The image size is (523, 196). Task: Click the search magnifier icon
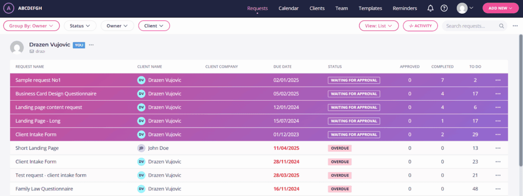pyautogui.click(x=502, y=26)
